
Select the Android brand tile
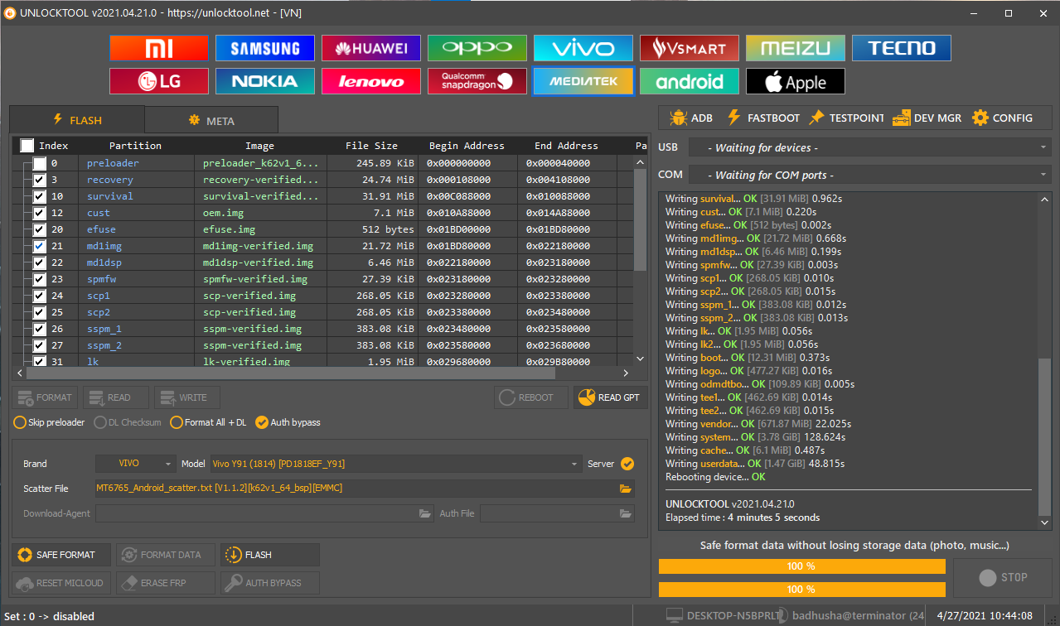pyautogui.click(x=690, y=81)
